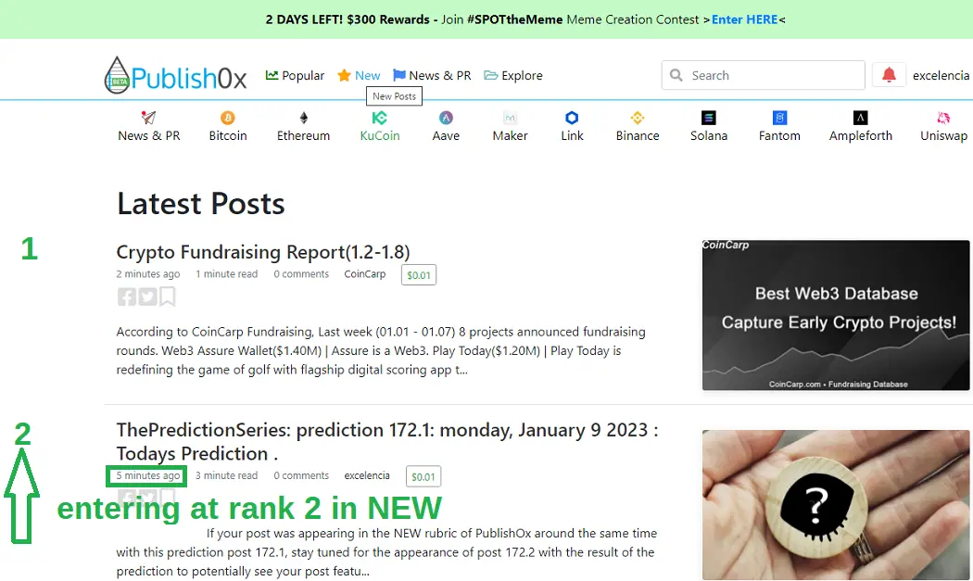Share Crypto Fundraising Report on Twitter
This screenshot has height=581, width=973.
click(x=147, y=297)
